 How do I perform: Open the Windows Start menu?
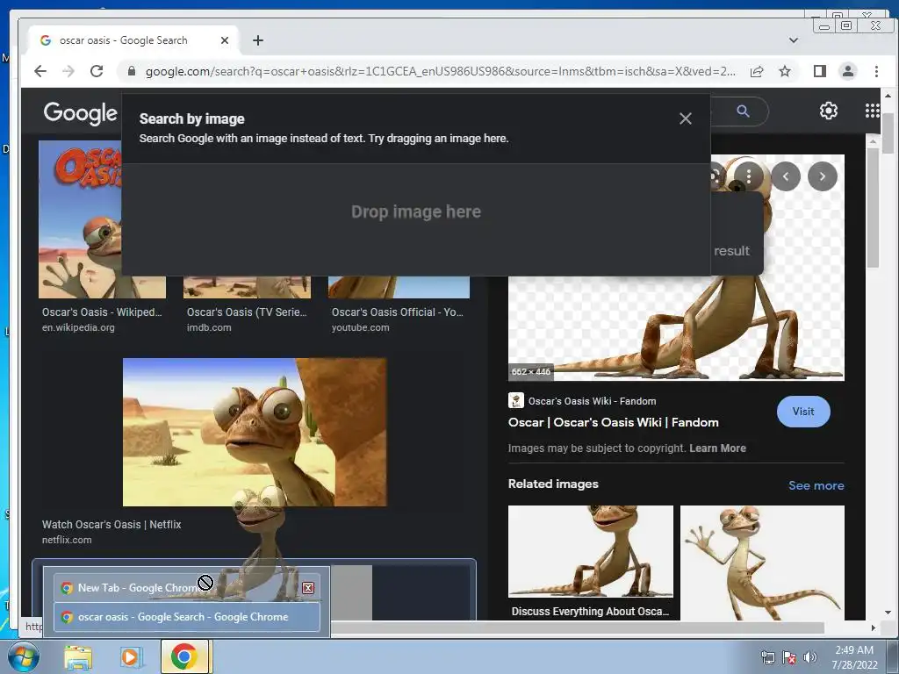coord(22,656)
